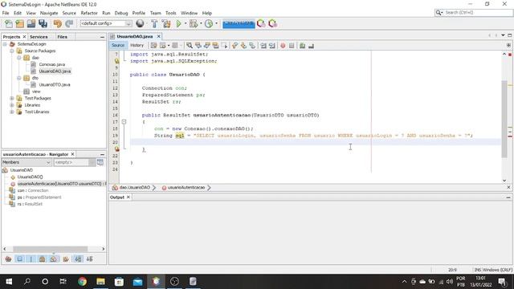Click the Shift Line Right icon in editor toolbar
This screenshot has height=289, width=514.
[272, 46]
